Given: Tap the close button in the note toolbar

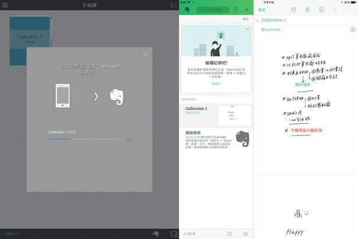Looking at the screenshot, I should tap(261, 10).
